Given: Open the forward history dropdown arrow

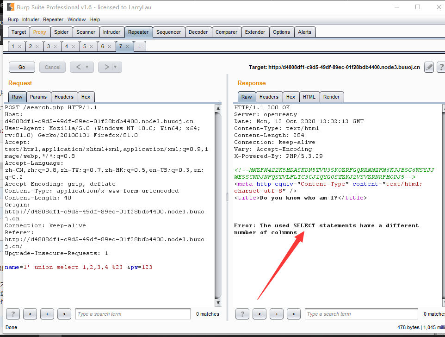Looking at the screenshot, I should [x=116, y=67].
